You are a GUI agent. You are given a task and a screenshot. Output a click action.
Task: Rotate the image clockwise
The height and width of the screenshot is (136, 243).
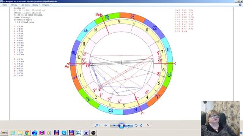coord(141,125)
